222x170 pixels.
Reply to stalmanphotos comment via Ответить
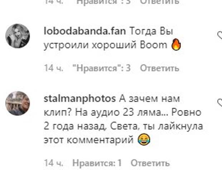(x=150, y=163)
